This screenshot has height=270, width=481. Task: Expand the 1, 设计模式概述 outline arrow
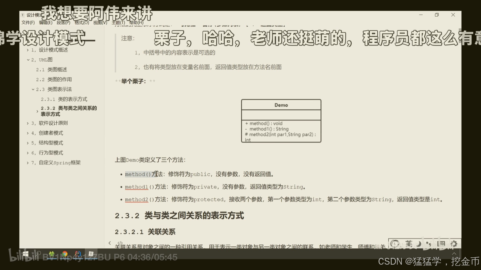pyautogui.click(x=28, y=50)
